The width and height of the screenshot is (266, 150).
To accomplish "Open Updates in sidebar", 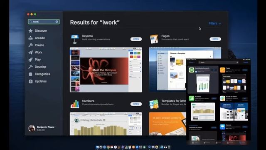I will coord(37,81).
